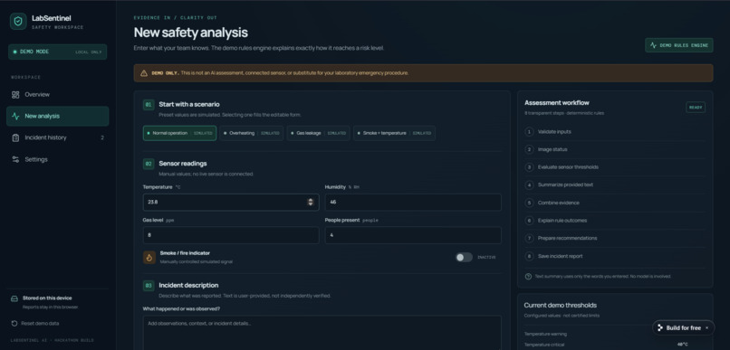Click the Stored on this device drive icon

pyautogui.click(x=14, y=298)
